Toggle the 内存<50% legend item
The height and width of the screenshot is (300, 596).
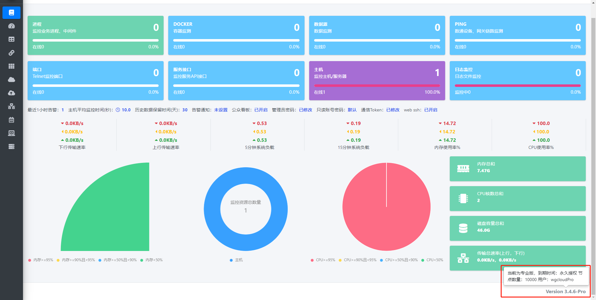[x=151, y=260]
